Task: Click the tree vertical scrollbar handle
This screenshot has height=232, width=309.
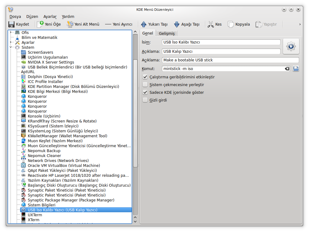Action: coord(135,113)
